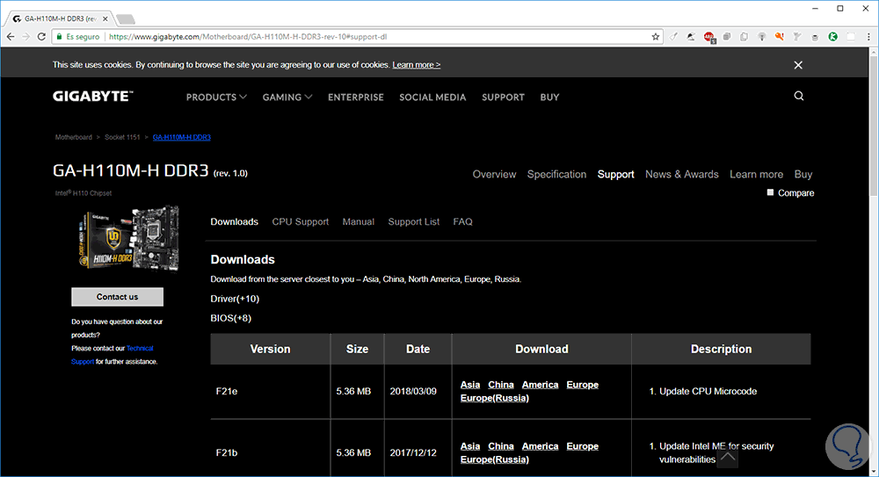Expand the GAMING dropdown menu

click(x=287, y=97)
